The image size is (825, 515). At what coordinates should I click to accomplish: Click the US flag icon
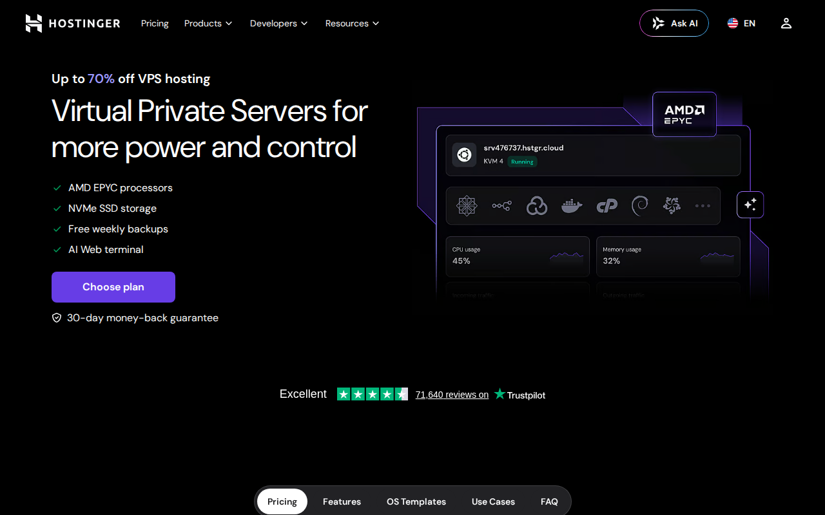pyautogui.click(x=733, y=23)
